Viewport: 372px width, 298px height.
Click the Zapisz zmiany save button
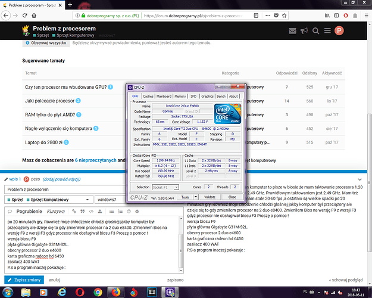(24, 280)
